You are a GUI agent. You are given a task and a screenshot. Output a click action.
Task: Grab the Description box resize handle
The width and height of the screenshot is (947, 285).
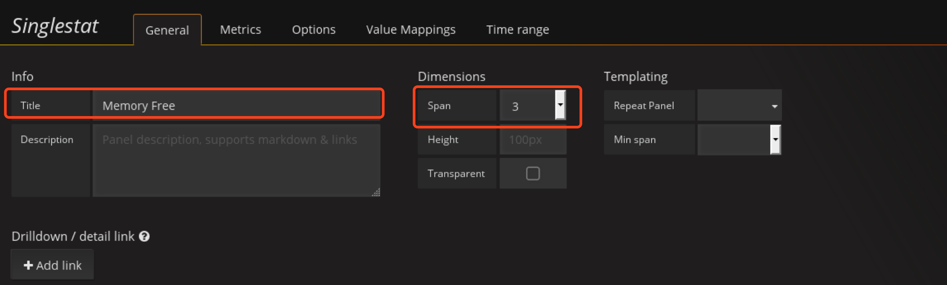[376, 192]
